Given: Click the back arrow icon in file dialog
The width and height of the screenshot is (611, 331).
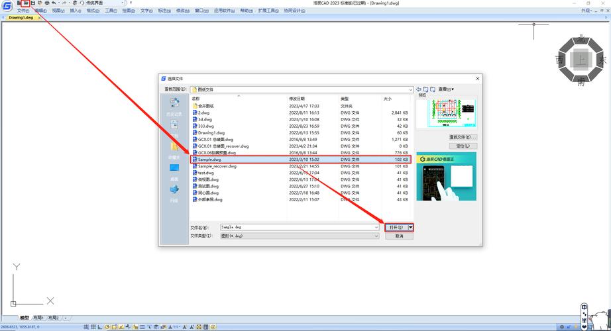Looking at the screenshot, I should [419, 89].
